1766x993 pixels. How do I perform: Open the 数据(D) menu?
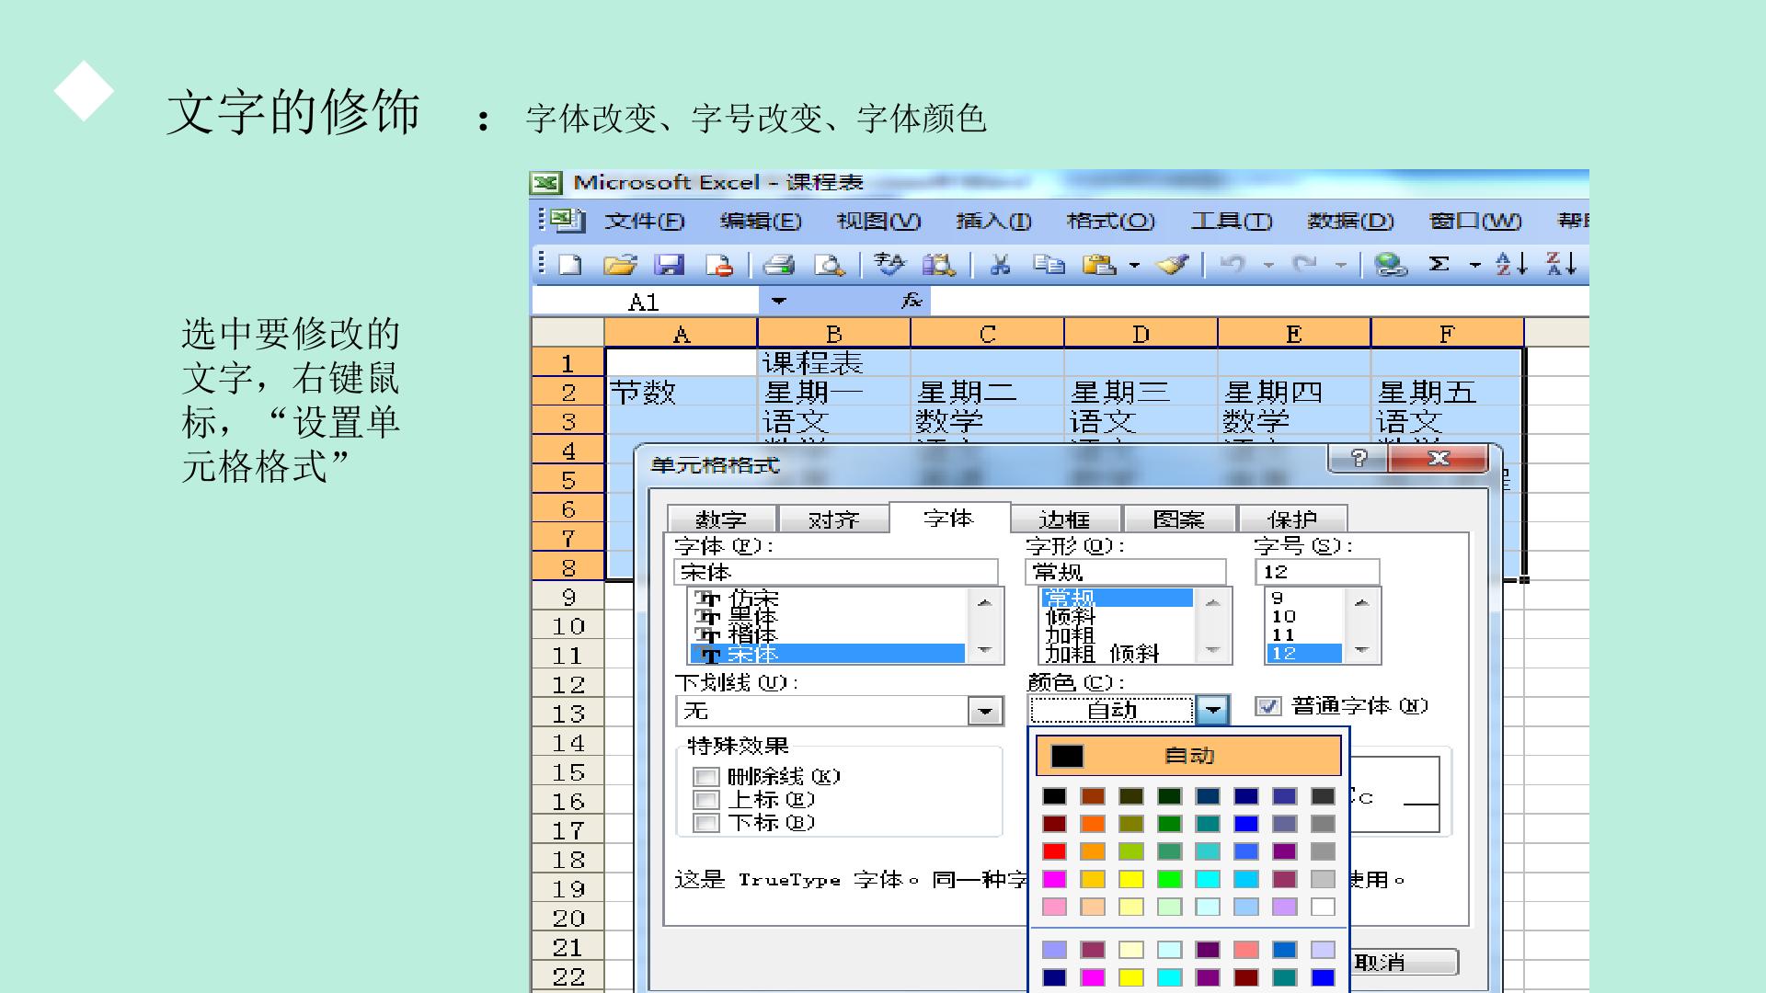click(x=1350, y=222)
